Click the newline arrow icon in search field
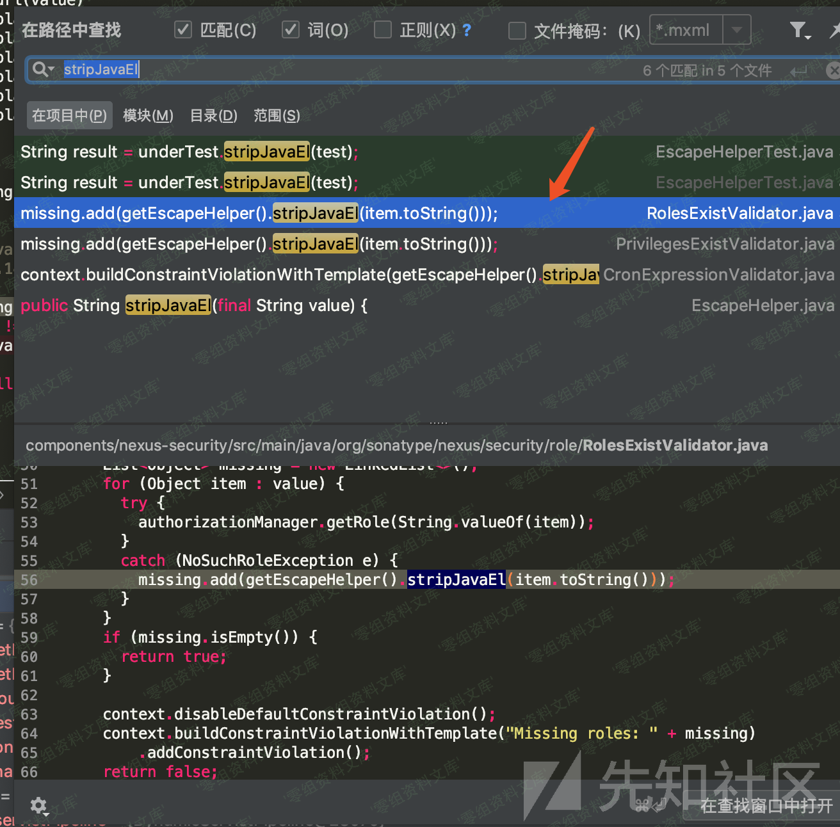The width and height of the screenshot is (840, 827). (x=798, y=71)
